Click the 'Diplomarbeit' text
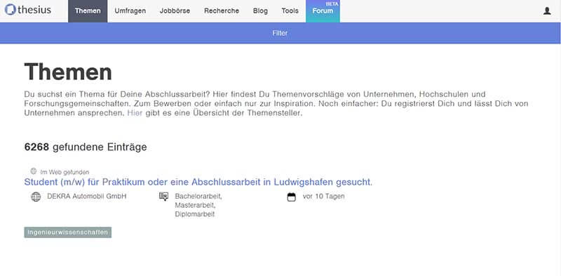561x276 pixels. click(195, 215)
